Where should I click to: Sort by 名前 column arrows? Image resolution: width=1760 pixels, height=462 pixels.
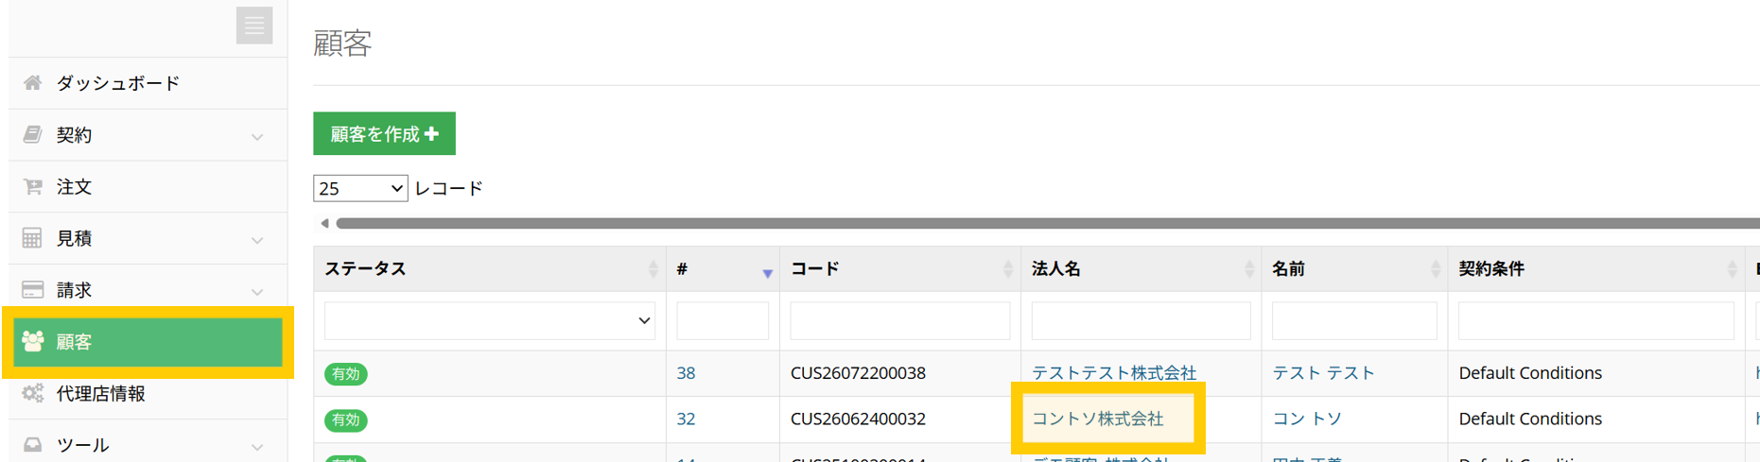[1435, 269]
